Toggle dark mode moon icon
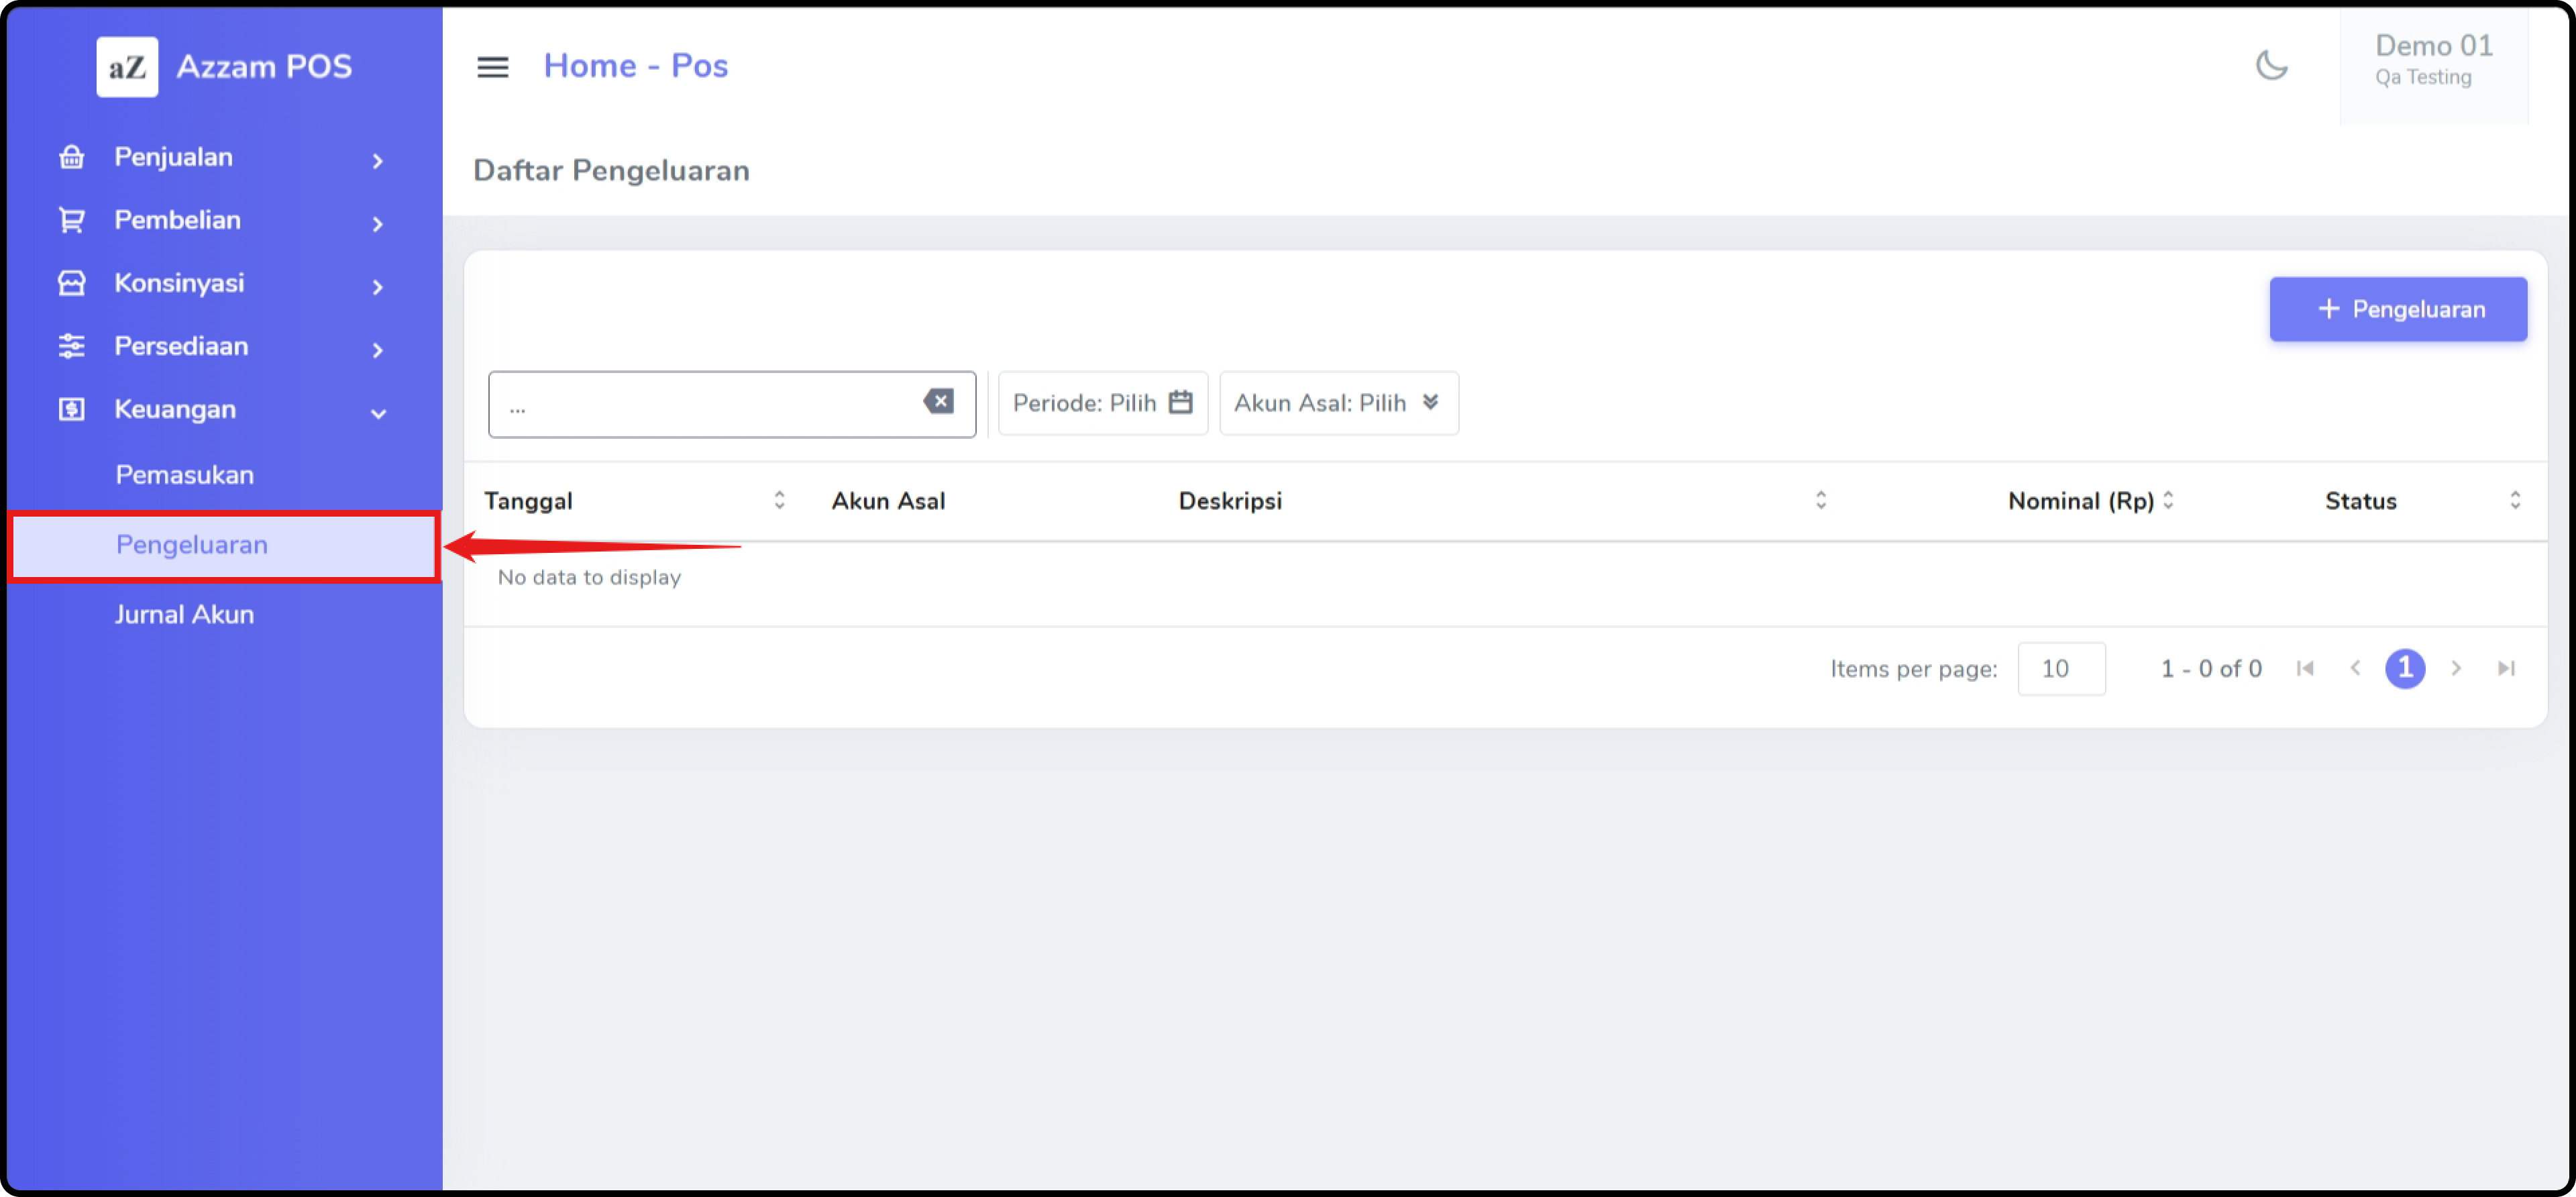Screen dimensions: 2576x1197 pos(2271,66)
